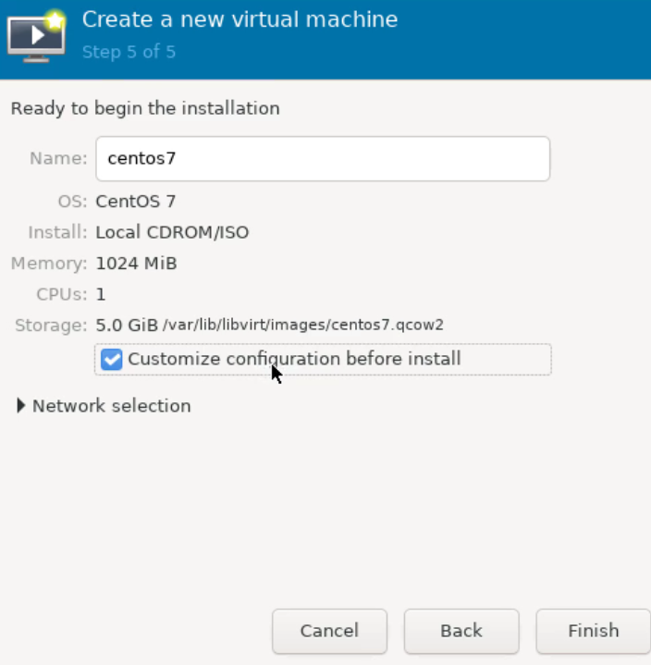Click the storage path centos7.qcow2
Screen dimensions: 651x665
pyautogui.click(x=303, y=326)
